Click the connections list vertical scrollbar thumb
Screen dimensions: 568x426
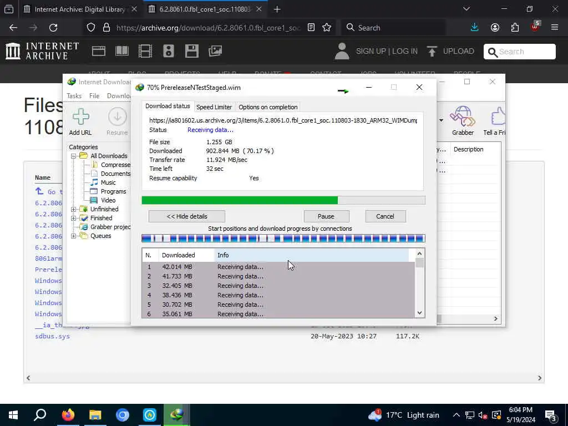pos(419,262)
